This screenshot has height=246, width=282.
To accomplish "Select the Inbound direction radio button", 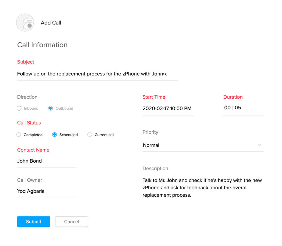I will point(19,108).
